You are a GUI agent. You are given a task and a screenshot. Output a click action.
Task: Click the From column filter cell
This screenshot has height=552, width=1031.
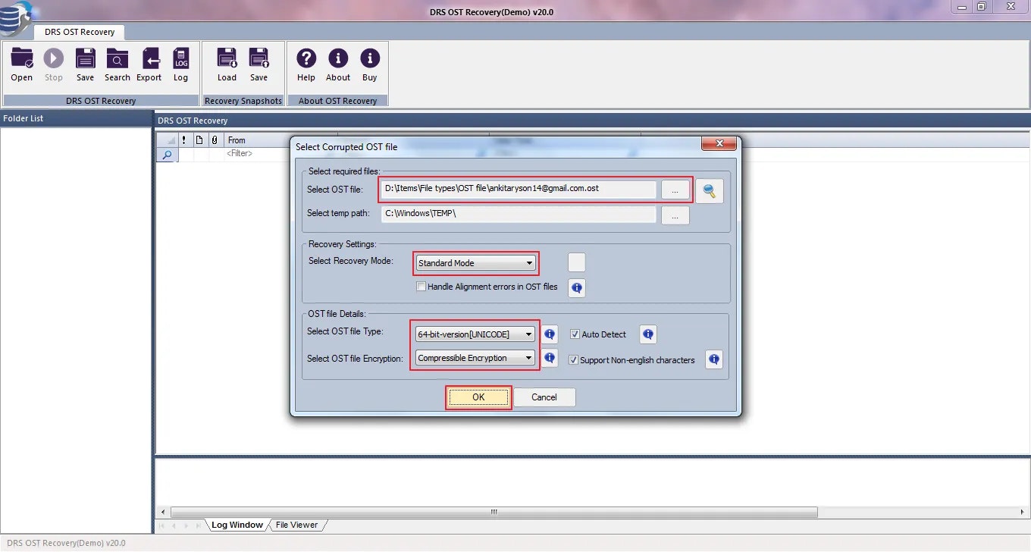click(258, 154)
